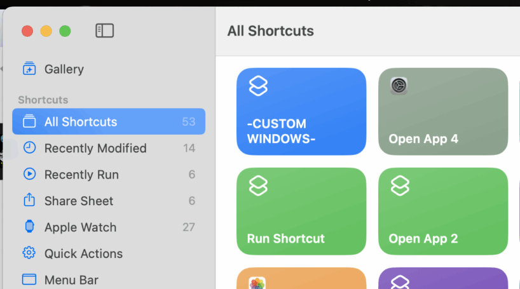This screenshot has height=289, width=520.
Task: Click the Share Sheet upload icon
Action: click(x=29, y=200)
